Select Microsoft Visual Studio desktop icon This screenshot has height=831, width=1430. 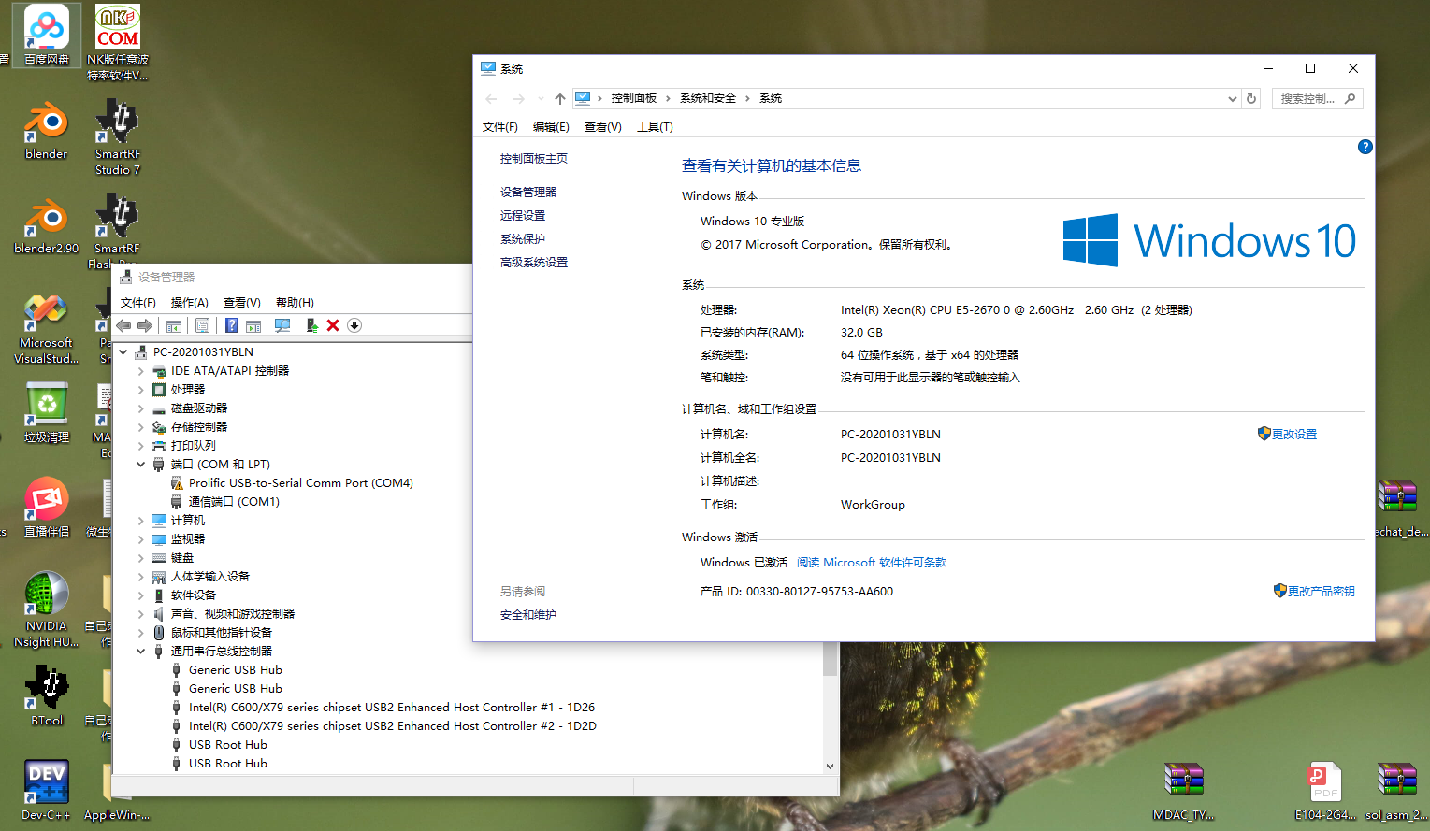47,329
